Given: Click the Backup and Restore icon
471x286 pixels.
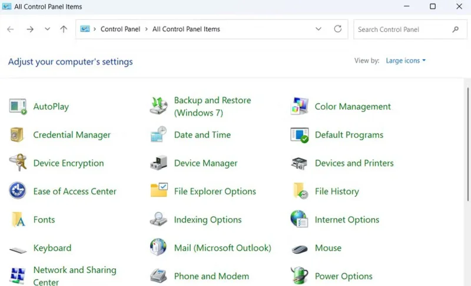Looking at the screenshot, I should [159, 107].
